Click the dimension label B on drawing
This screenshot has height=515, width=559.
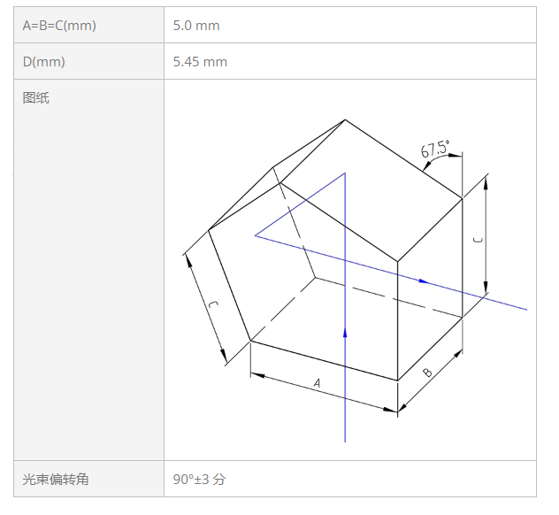click(427, 373)
